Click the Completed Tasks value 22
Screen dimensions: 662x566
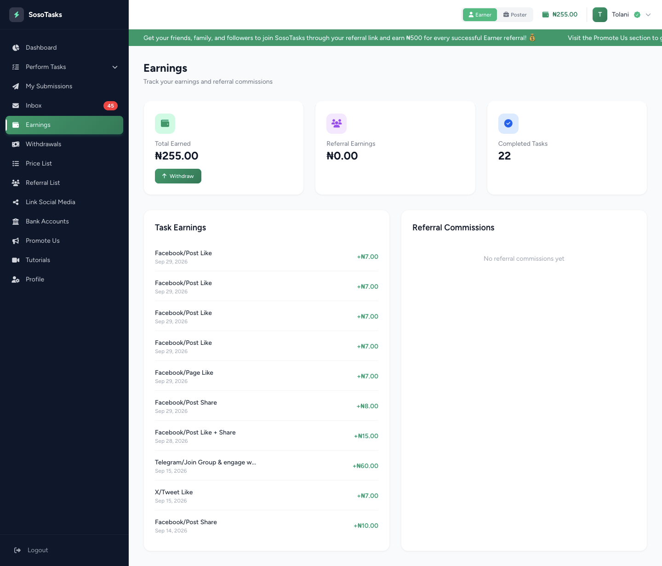(504, 156)
